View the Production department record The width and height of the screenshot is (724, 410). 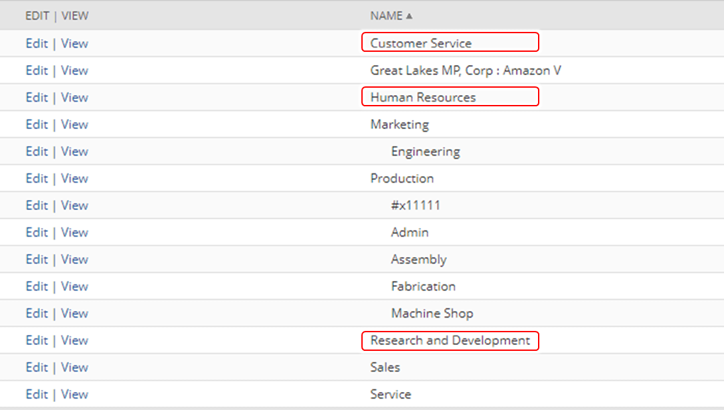74,178
